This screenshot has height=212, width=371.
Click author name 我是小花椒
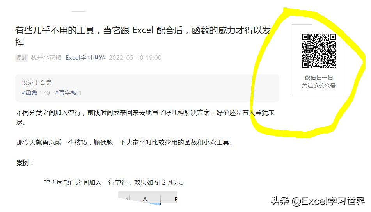pos(46,57)
